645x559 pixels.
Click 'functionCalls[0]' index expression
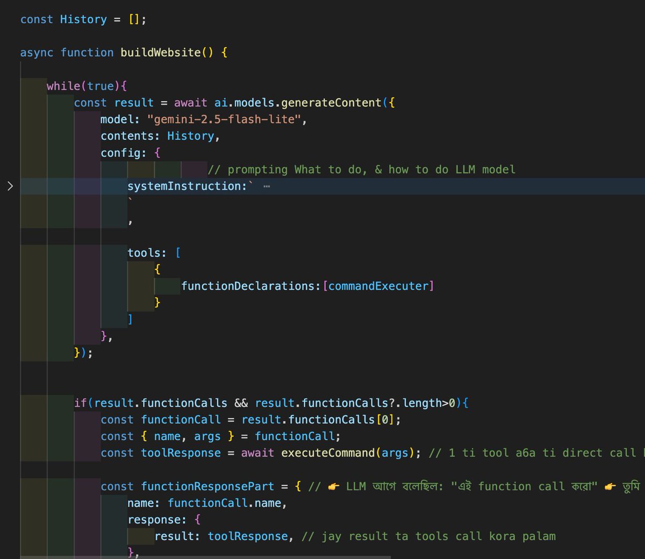point(342,419)
